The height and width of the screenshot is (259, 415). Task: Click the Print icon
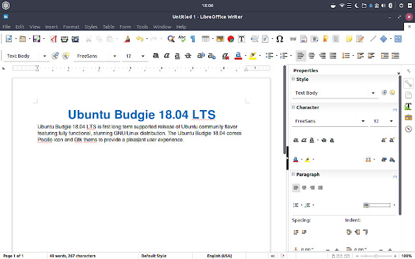[64, 39]
